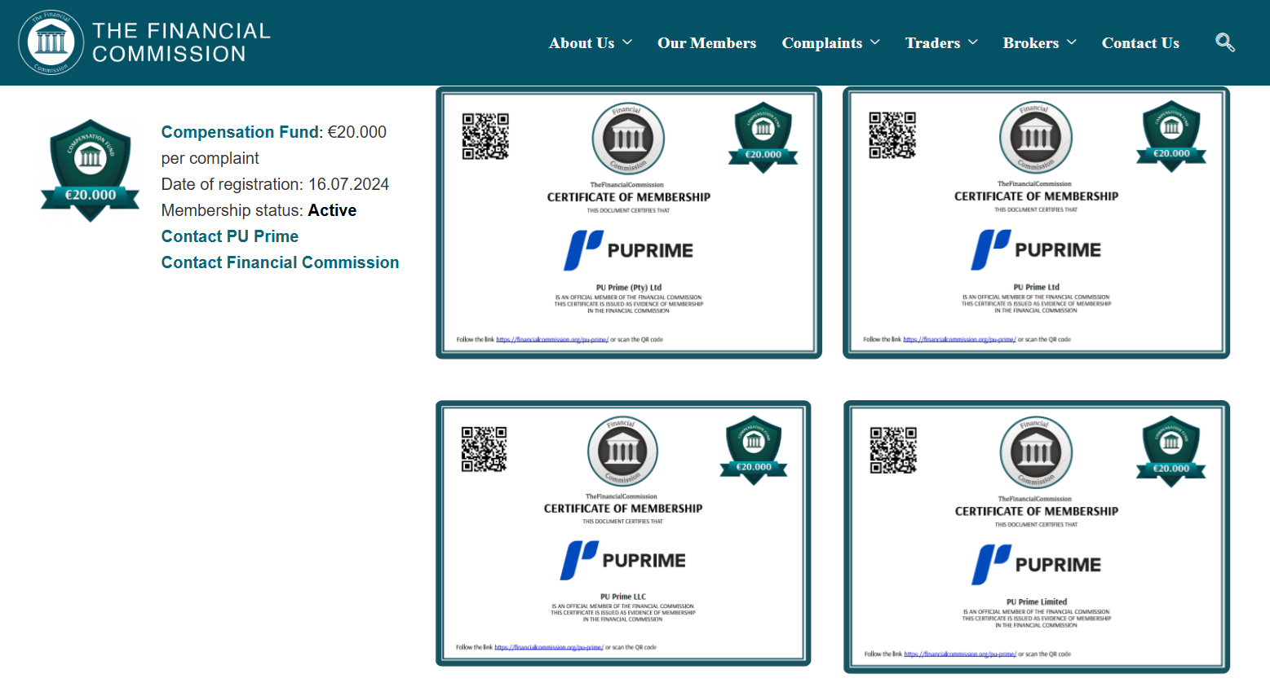Click QR code on PU Prime Limited certificate
Viewport: 1270px width, 683px height.
coord(893,450)
